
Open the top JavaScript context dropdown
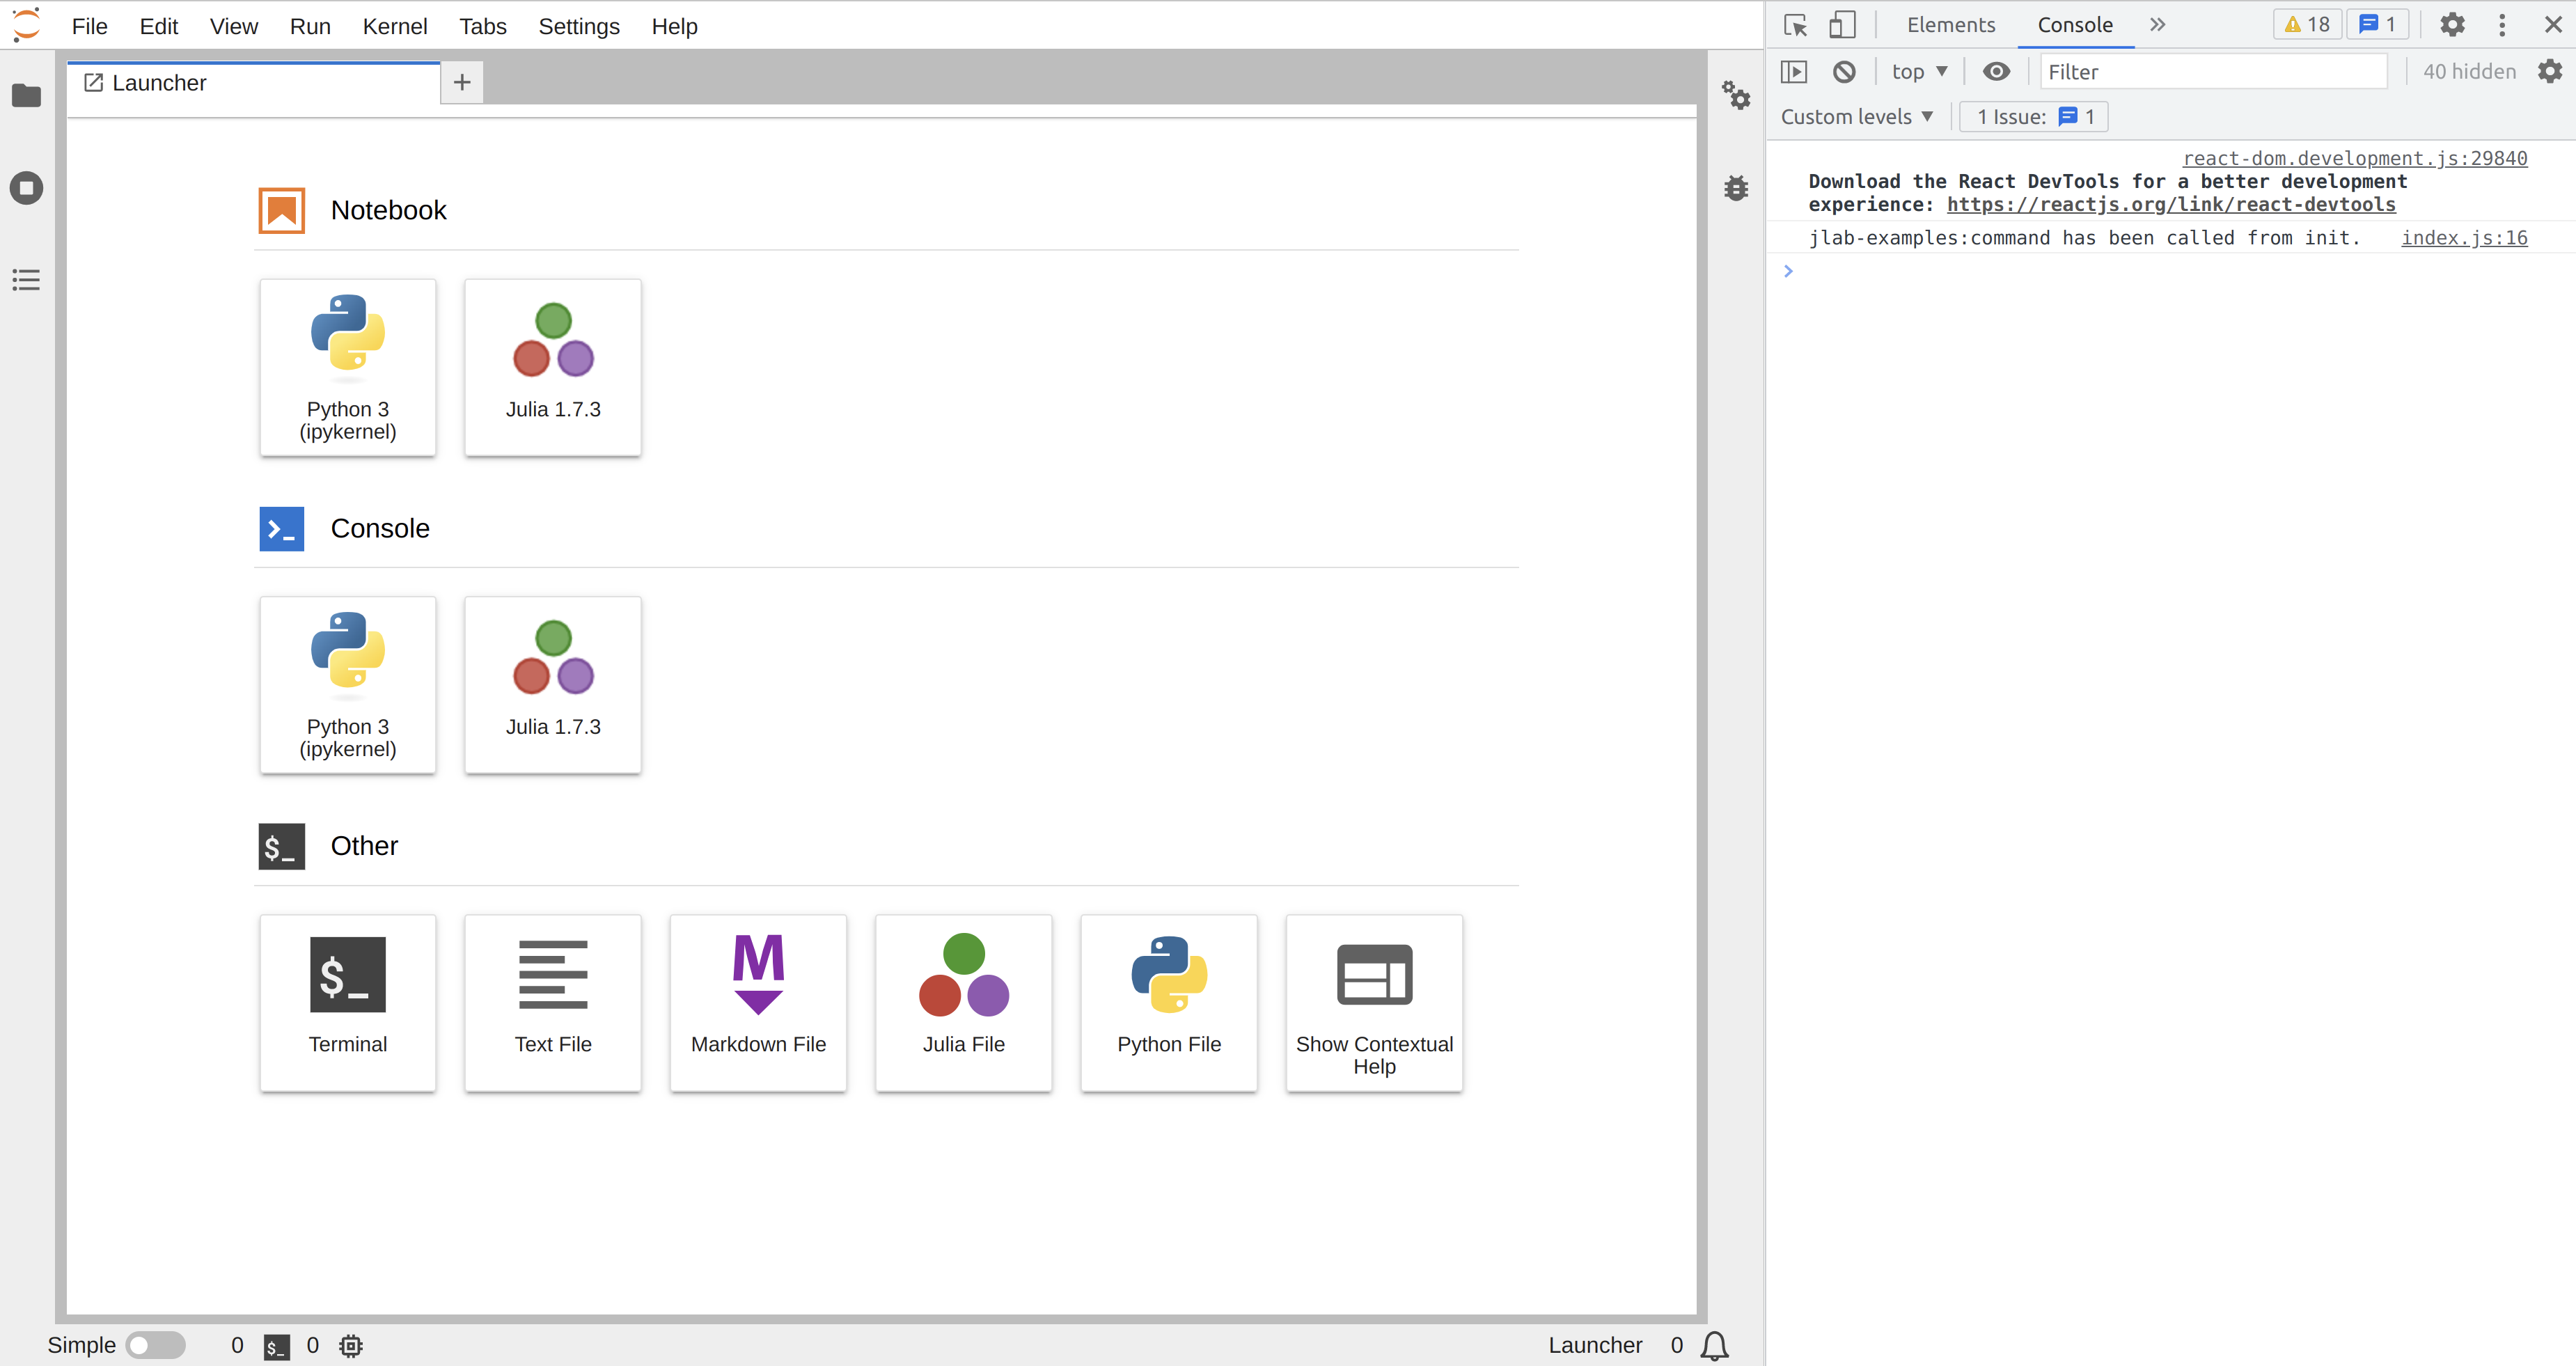pos(1918,71)
